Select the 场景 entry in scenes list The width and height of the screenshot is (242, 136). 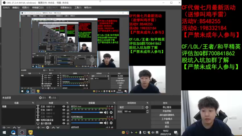(x=18, y=107)
